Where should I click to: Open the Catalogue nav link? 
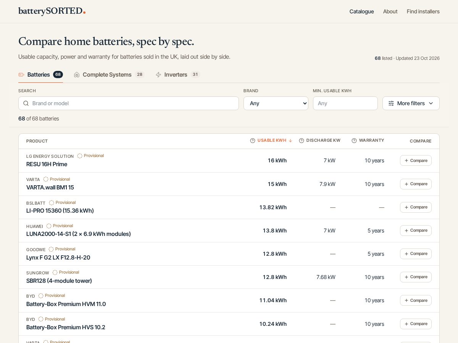click(361, 11)
